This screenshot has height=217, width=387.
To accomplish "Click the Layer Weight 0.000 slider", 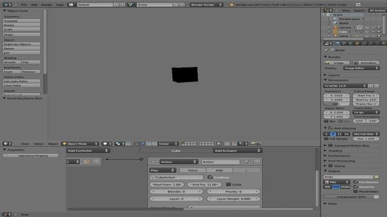I will coord(233,198).
